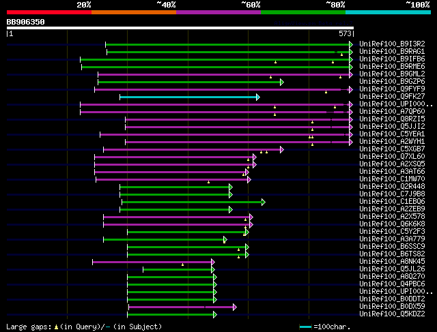Click the green arrowhead of the Q5KDZ2 alignment

pos(215,315)
